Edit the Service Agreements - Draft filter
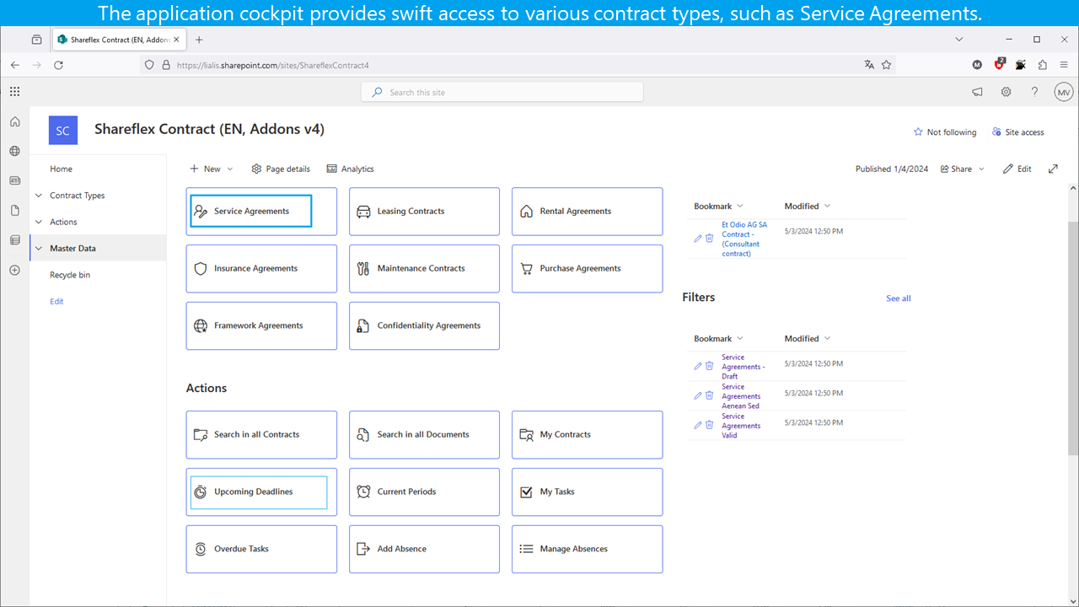1079x607 pixels. [698, 366]
